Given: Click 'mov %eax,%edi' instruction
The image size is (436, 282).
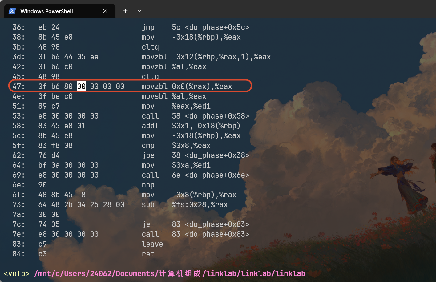Looking at the screenshot, I should click(176, 106).
